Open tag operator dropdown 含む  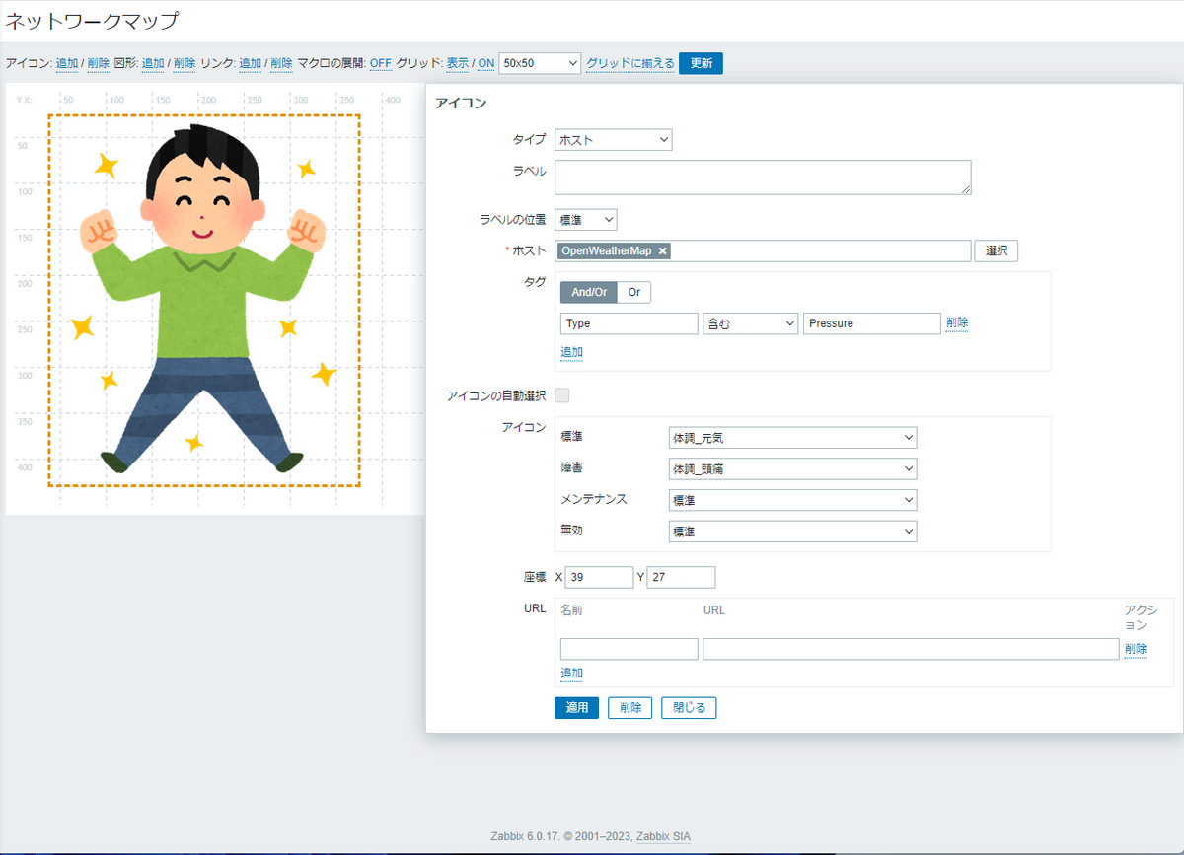coord(750,323)
